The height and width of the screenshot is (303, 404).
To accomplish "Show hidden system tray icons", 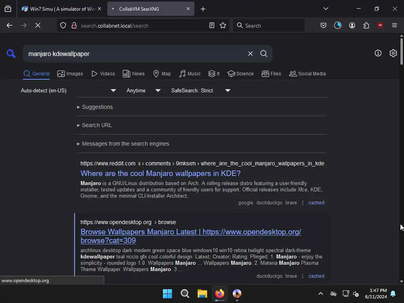I will (x=320, y=294).
